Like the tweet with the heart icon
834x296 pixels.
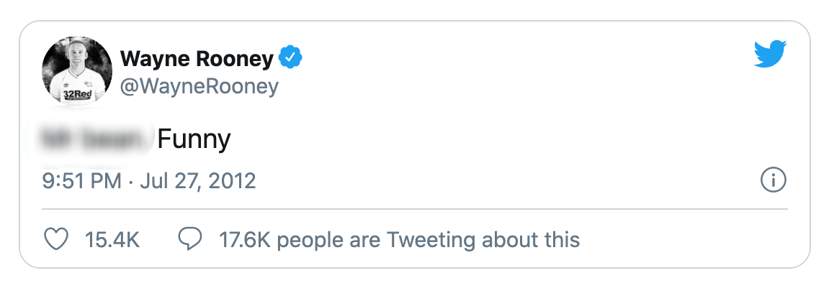pyautogui.click(x=56, y=239)
